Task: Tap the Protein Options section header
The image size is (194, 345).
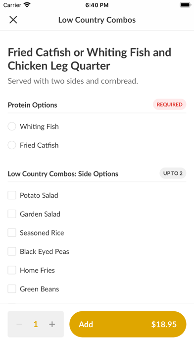Action: pos(33,105)
